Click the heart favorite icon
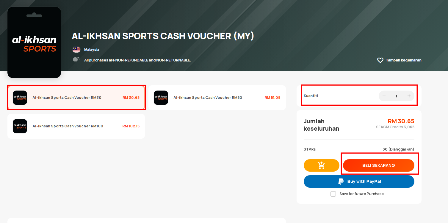 [380, 60]
